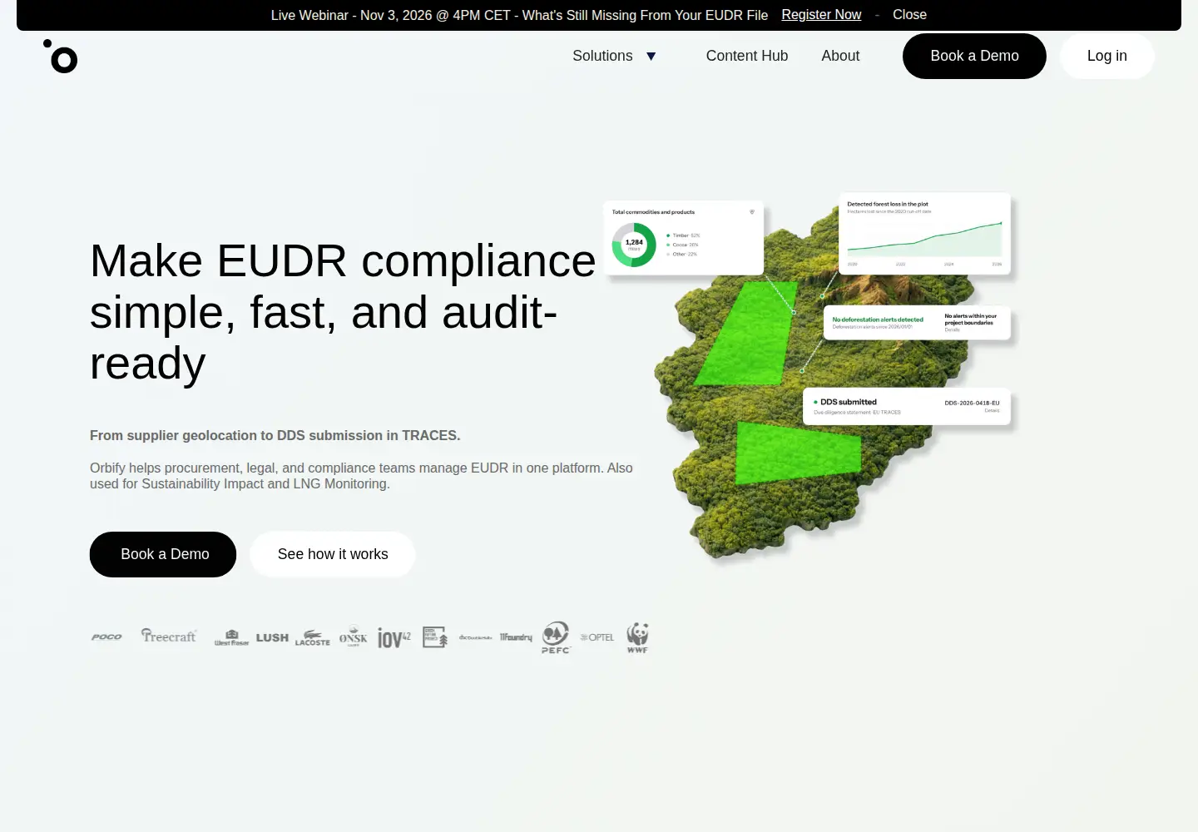Click the tree-badge logo next to iov42
This screenshot has height=832, width=1198.
pos(435,637)
